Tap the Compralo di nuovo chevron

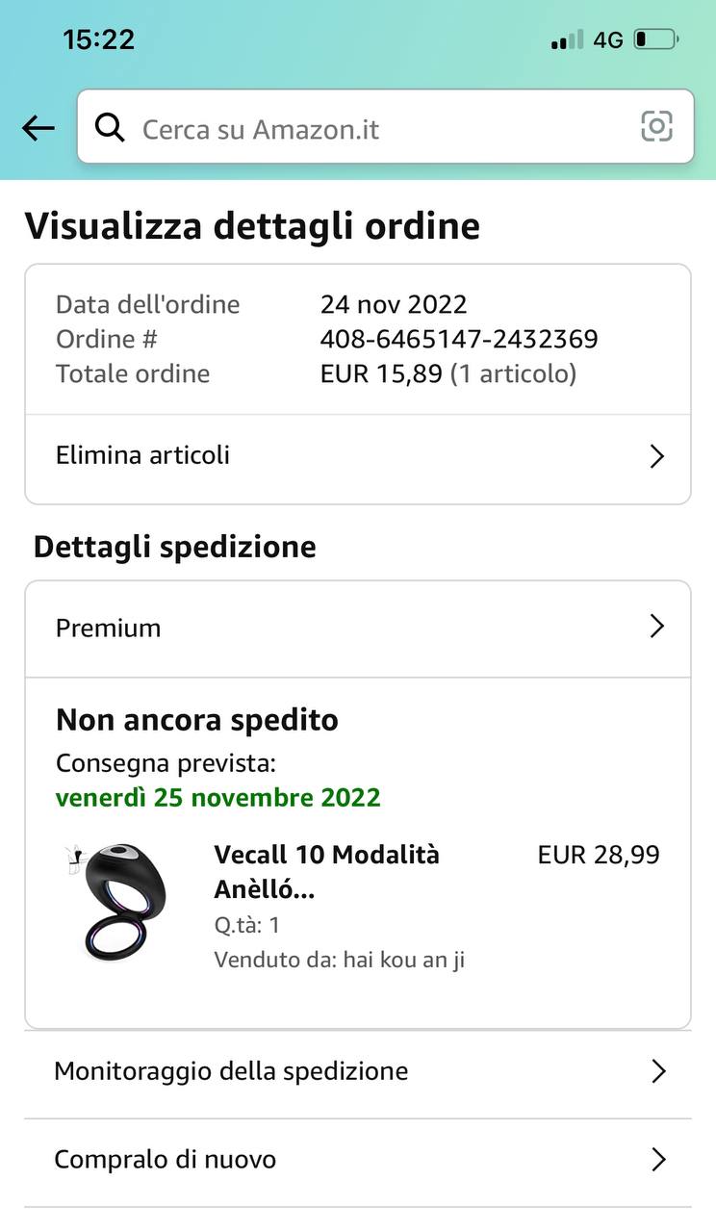658,1160
